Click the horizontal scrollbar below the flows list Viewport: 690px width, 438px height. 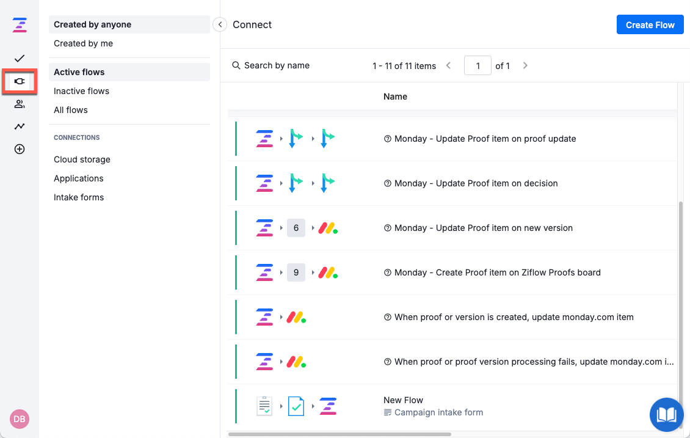pyautogui.click(x=339, y=434)
